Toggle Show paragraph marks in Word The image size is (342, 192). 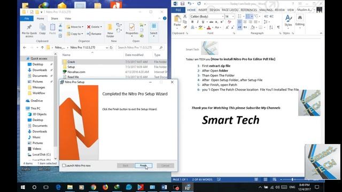(278, 27)
